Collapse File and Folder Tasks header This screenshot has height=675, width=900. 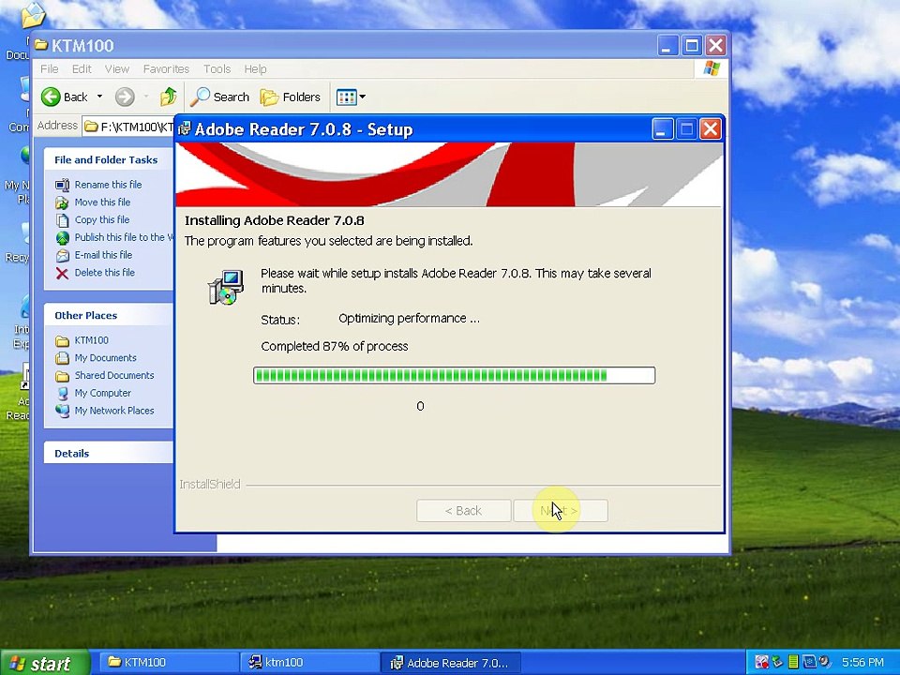coord(109,159)
